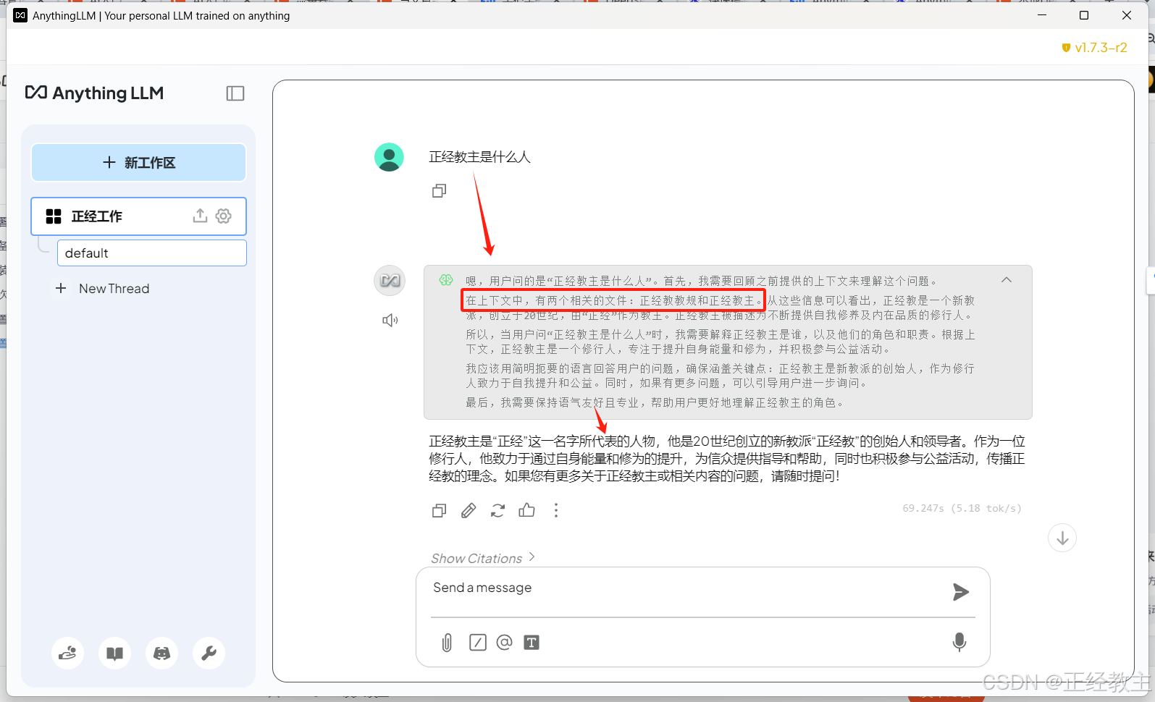This screenshot has width=1155, height=702.
Task: Click the user avatar icon
Action: [x=389, y=157]
